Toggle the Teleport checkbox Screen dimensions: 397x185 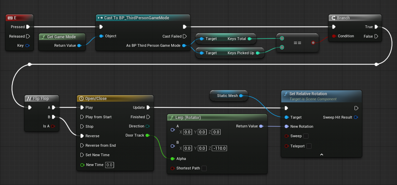point(309,146)
